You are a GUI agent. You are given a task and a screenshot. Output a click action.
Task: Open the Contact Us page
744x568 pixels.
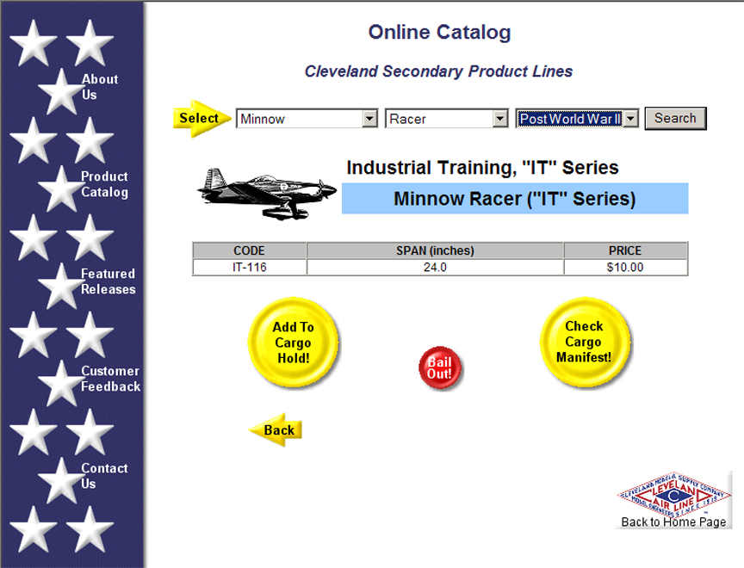(103, 476)
